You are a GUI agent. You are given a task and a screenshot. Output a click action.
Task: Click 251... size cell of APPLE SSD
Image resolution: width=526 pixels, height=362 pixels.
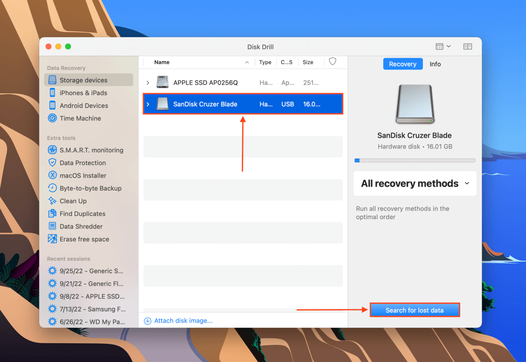coord(311,82)
